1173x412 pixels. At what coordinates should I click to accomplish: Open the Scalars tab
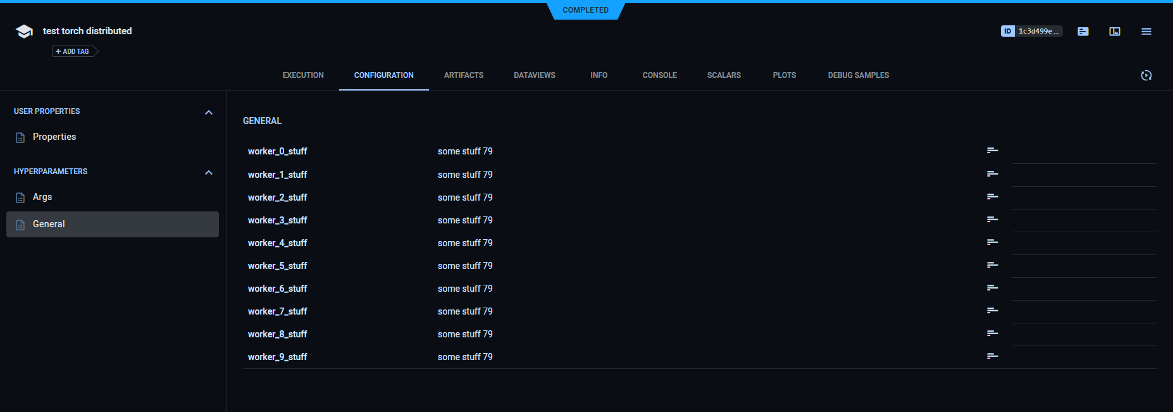click(x=724, y=75)
